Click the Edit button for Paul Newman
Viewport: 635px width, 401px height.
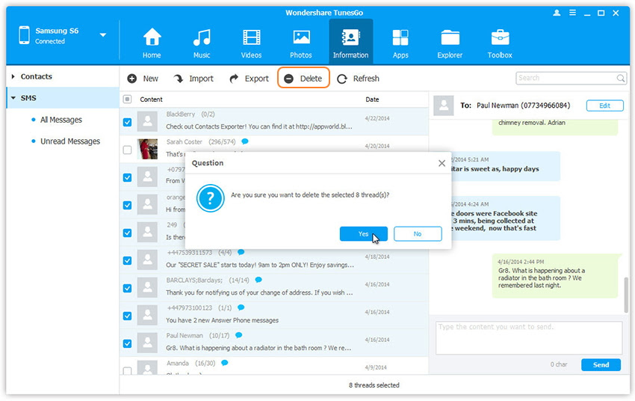[x=604, y=105]
